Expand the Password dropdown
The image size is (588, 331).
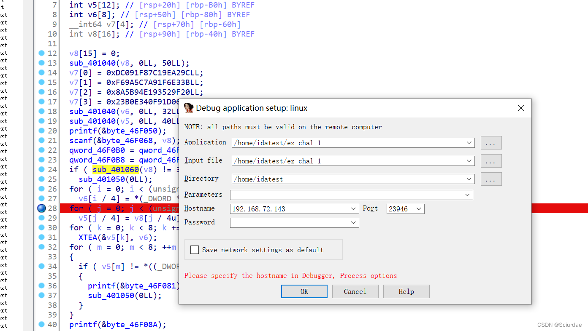click(354, 223)
